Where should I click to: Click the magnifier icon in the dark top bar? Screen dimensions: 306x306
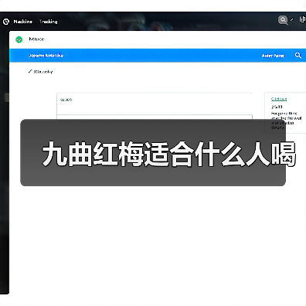(x=283, y=20)
